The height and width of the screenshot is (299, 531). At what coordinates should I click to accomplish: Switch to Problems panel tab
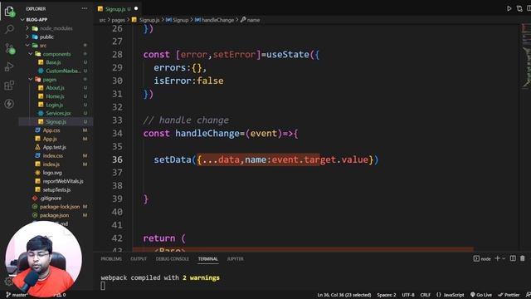[111, 258]
